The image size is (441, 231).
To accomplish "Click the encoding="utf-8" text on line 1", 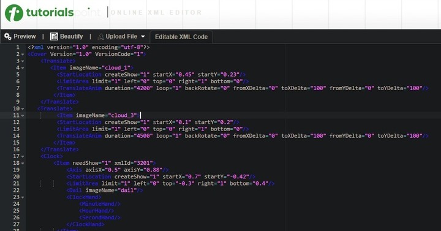I will pyautogui.click(x=118, y=47).
